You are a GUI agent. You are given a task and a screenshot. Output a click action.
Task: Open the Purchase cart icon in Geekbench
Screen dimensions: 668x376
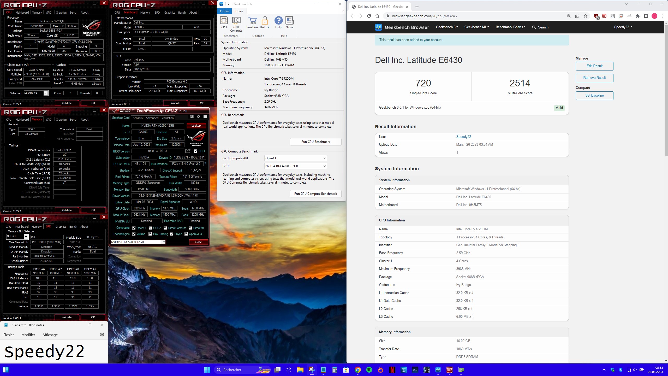coord(252,22)
